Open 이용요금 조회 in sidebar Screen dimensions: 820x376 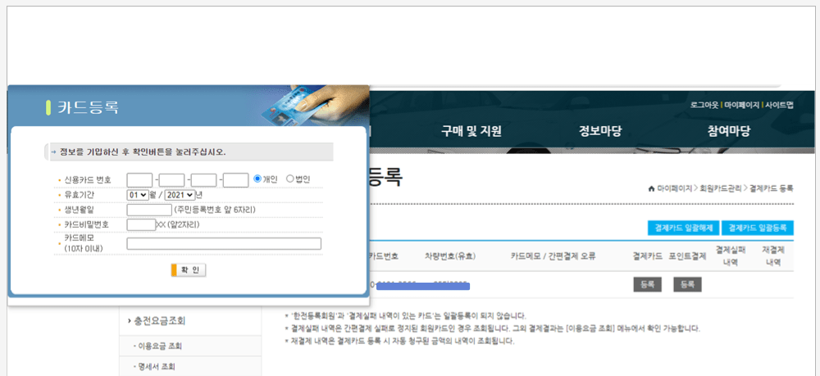[160, 347]
